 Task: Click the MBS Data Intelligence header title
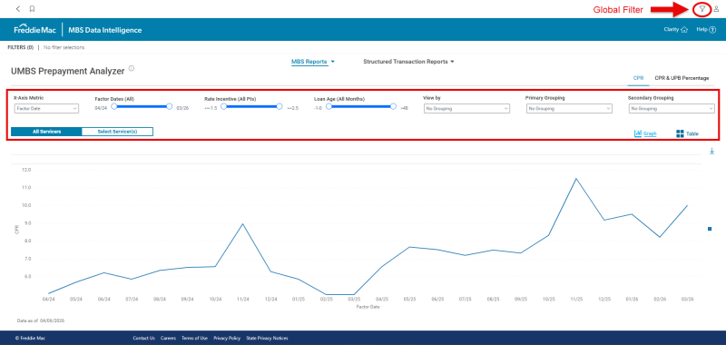tap(105, 30)
